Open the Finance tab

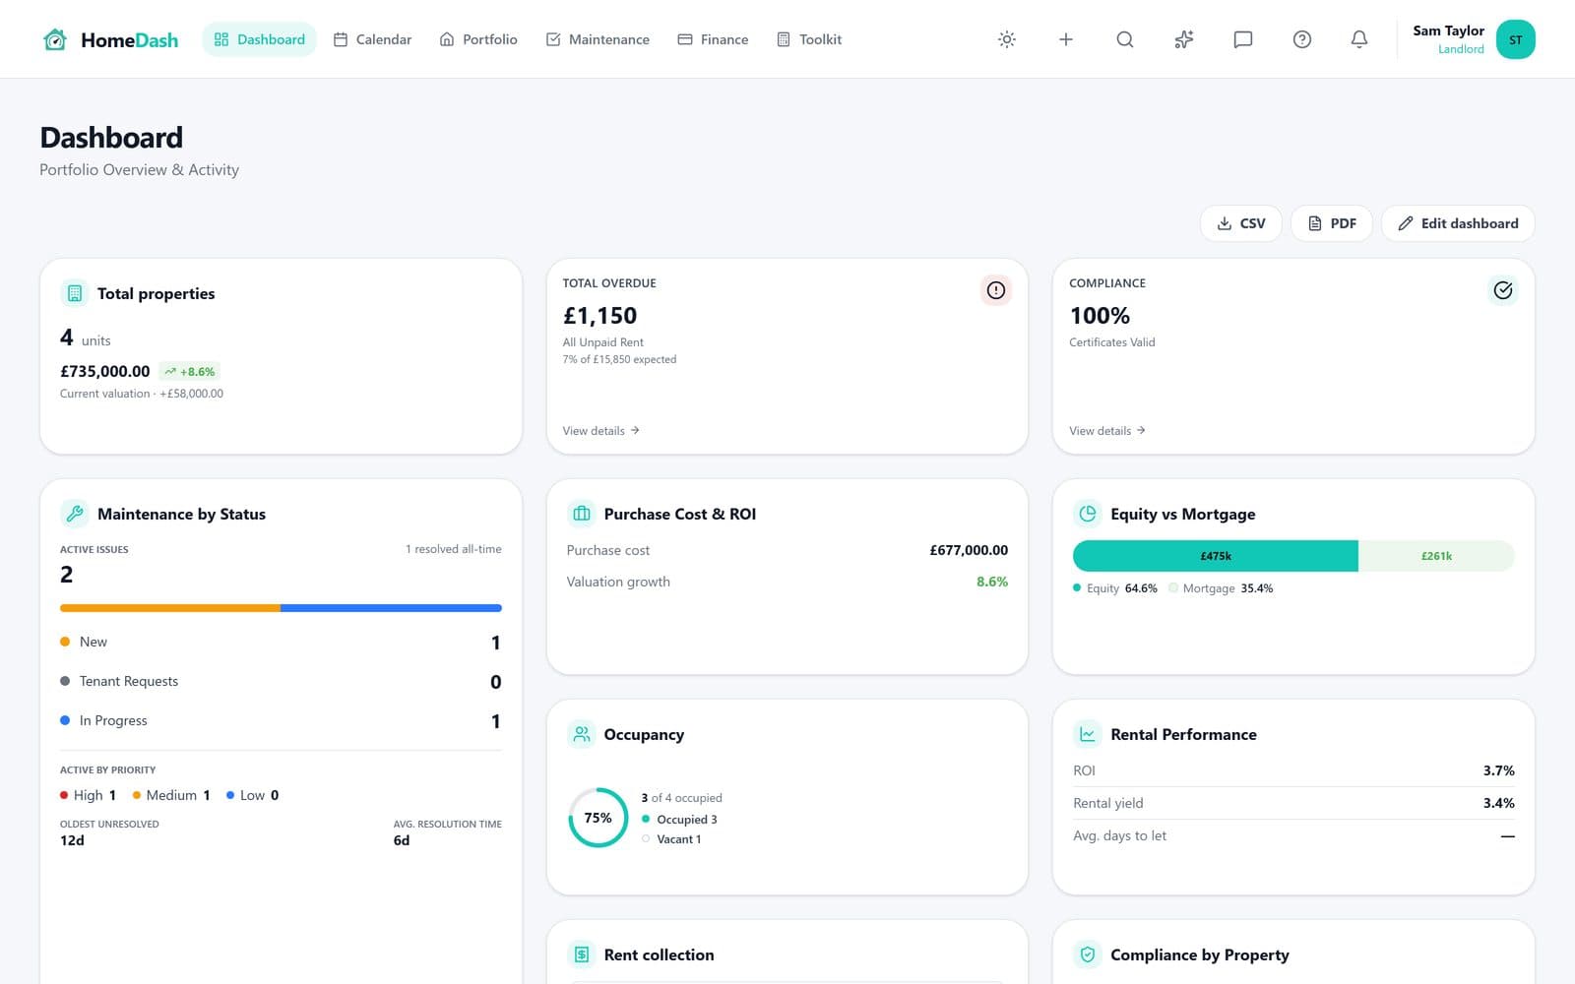coord(713,39)
